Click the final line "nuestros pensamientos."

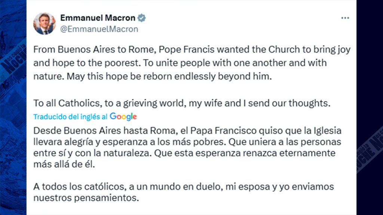click(86, 198)
